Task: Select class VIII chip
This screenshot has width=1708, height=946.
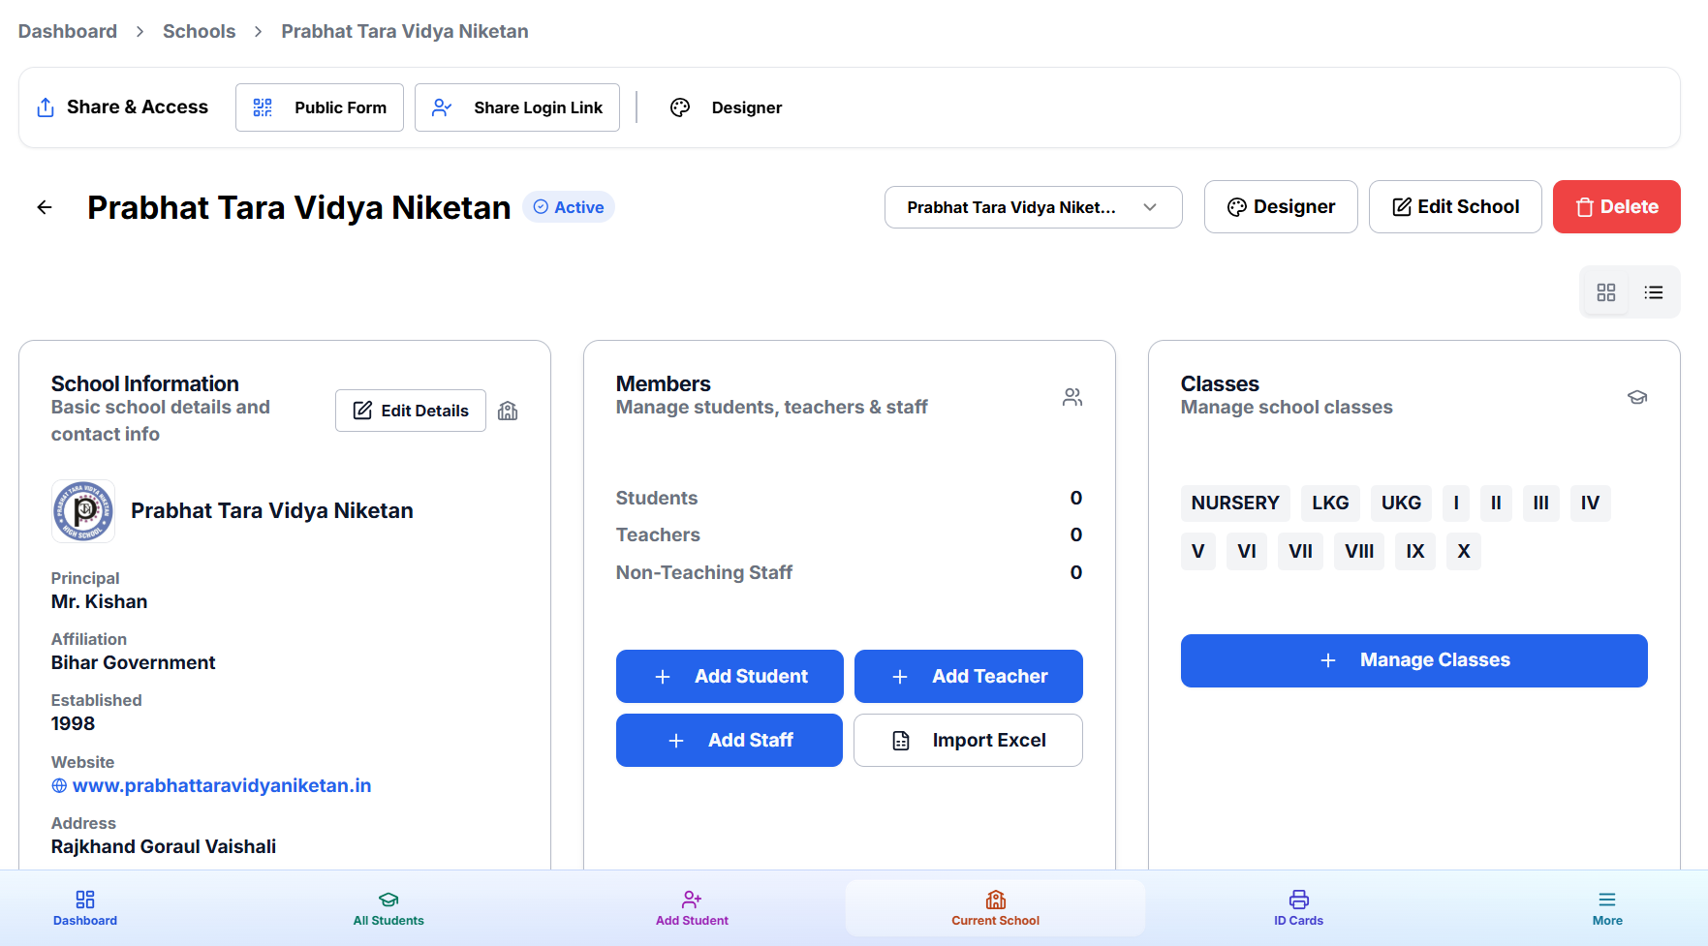Action: (x=1359, y=551)
